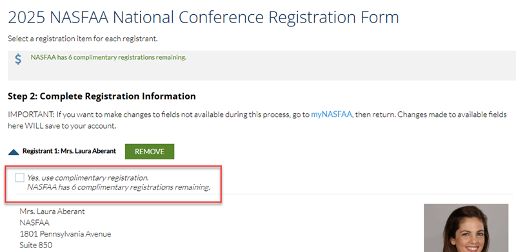516x252 pixels.
Task: Remove registrant Mrs. Laura Aberant
Action: point(150,152)
